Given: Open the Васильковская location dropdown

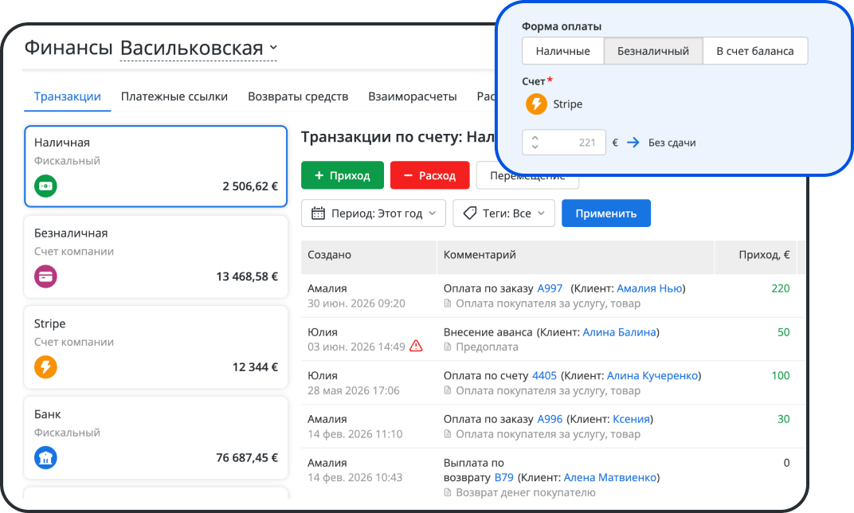Looking at the screenshot, I should click(x=199, y=49).
